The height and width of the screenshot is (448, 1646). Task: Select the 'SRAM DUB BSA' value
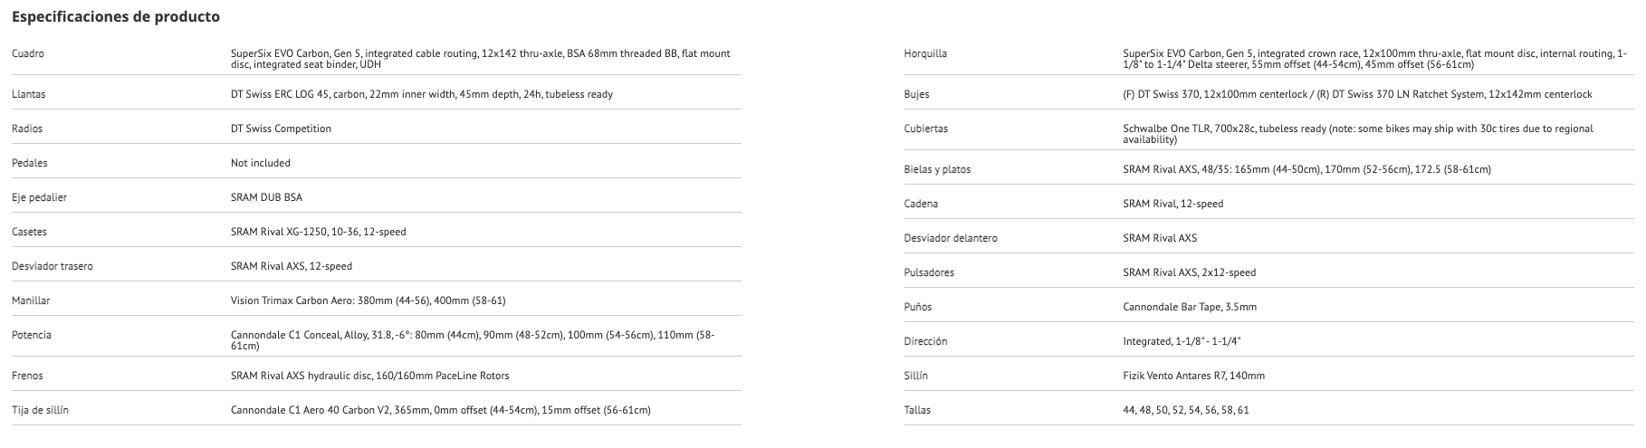point(266,197)
